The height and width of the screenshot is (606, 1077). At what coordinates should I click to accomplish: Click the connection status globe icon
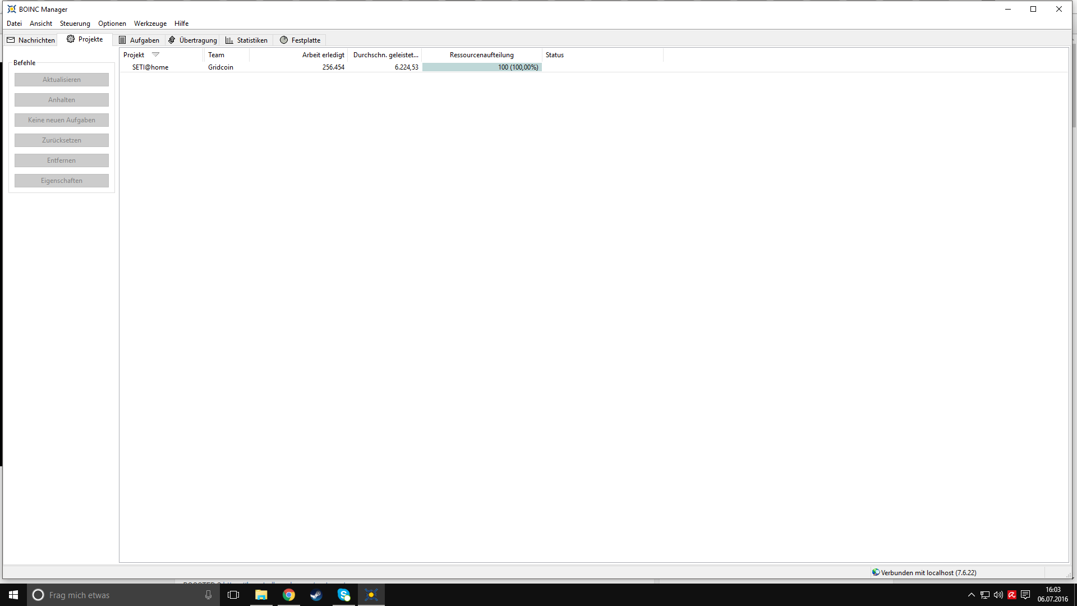point(876,572)
